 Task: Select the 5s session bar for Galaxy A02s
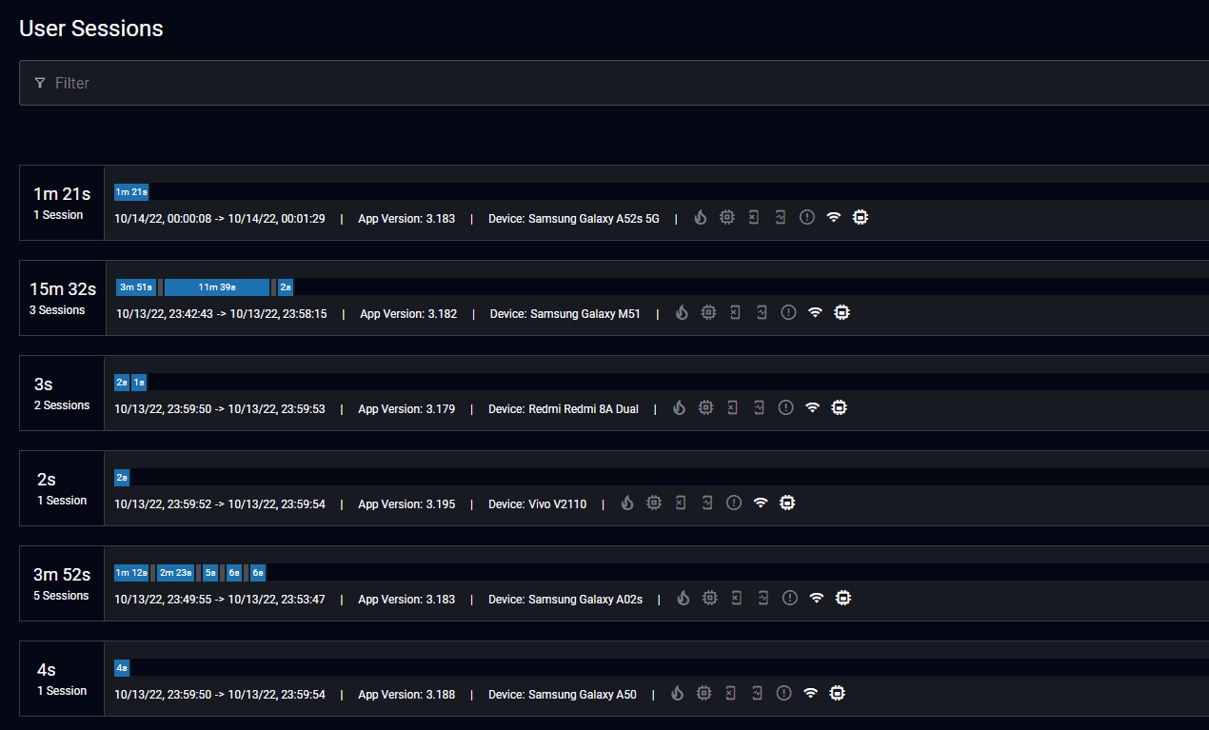pos(210,573)
